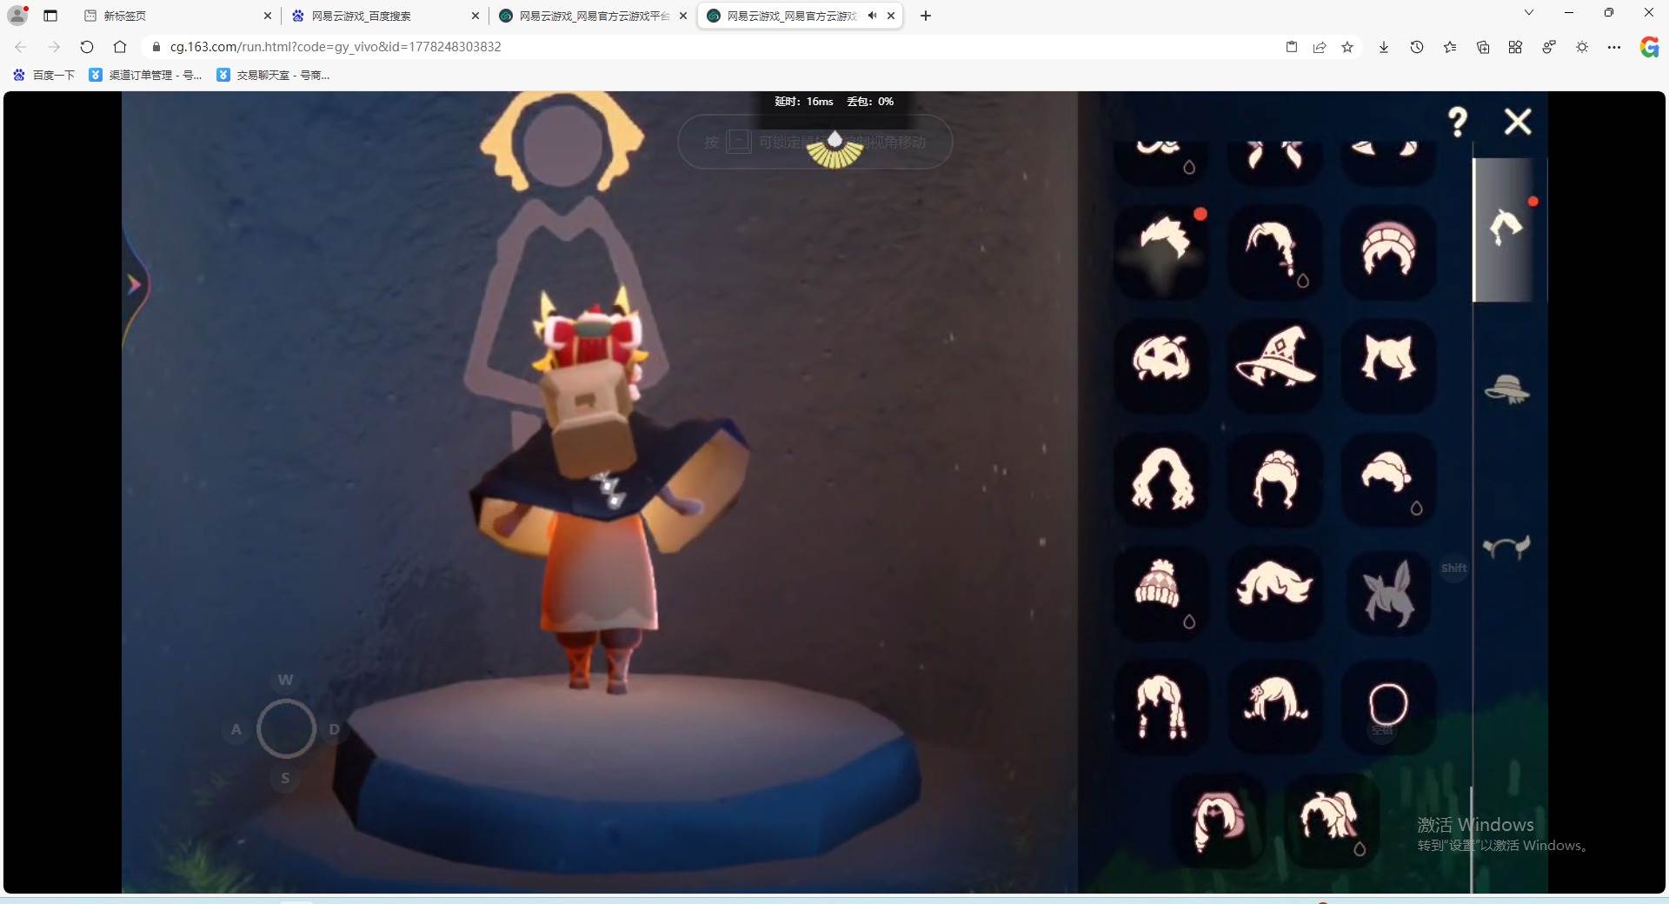Pick the twin-tail hairstyle at bottom

tap(1331, 820)
